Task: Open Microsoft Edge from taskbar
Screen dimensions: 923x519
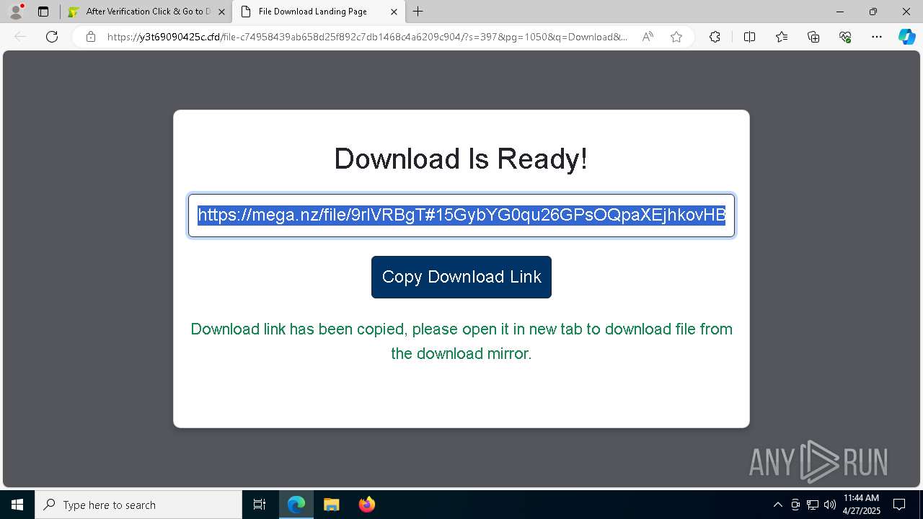Action: click(296, 505)
